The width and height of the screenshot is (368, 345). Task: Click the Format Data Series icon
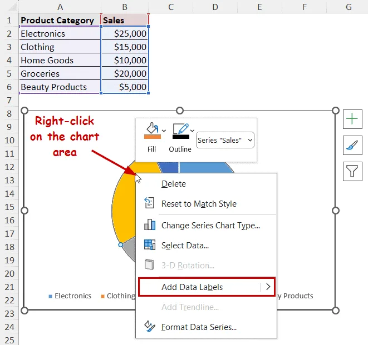[x=150, y=326]
